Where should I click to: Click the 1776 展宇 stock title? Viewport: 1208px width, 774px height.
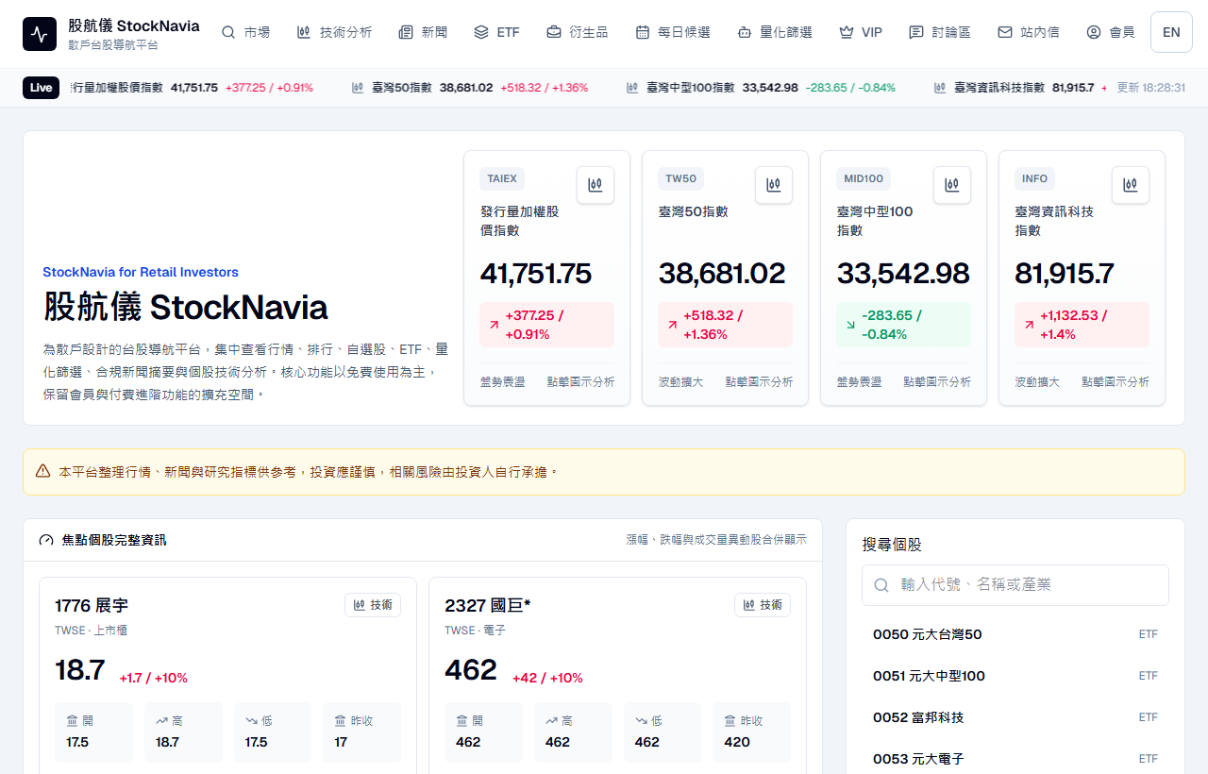[92, 605]
